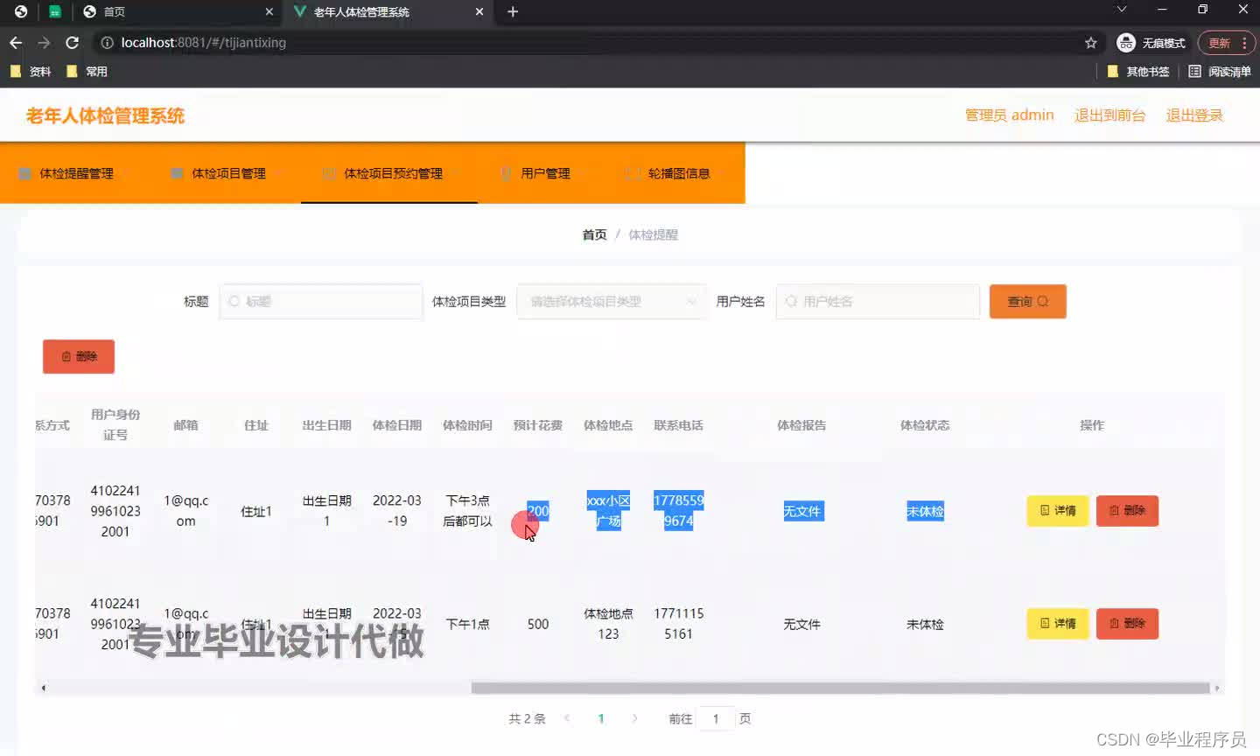
Task: Click the scrollbar right arrow
Action: tap(1216, 688)
